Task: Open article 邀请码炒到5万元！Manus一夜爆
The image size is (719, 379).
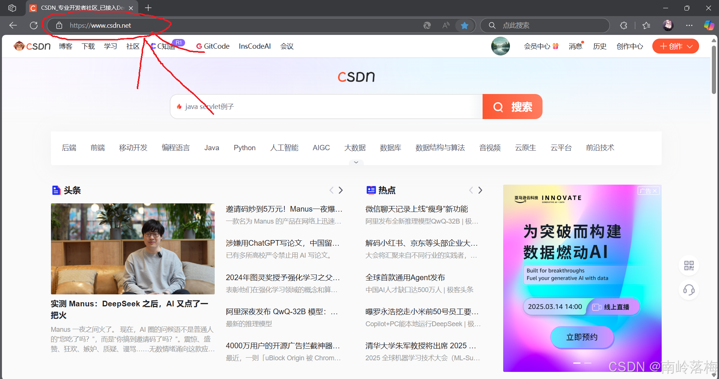Action: pyautogui.click(x=284, y=209)
